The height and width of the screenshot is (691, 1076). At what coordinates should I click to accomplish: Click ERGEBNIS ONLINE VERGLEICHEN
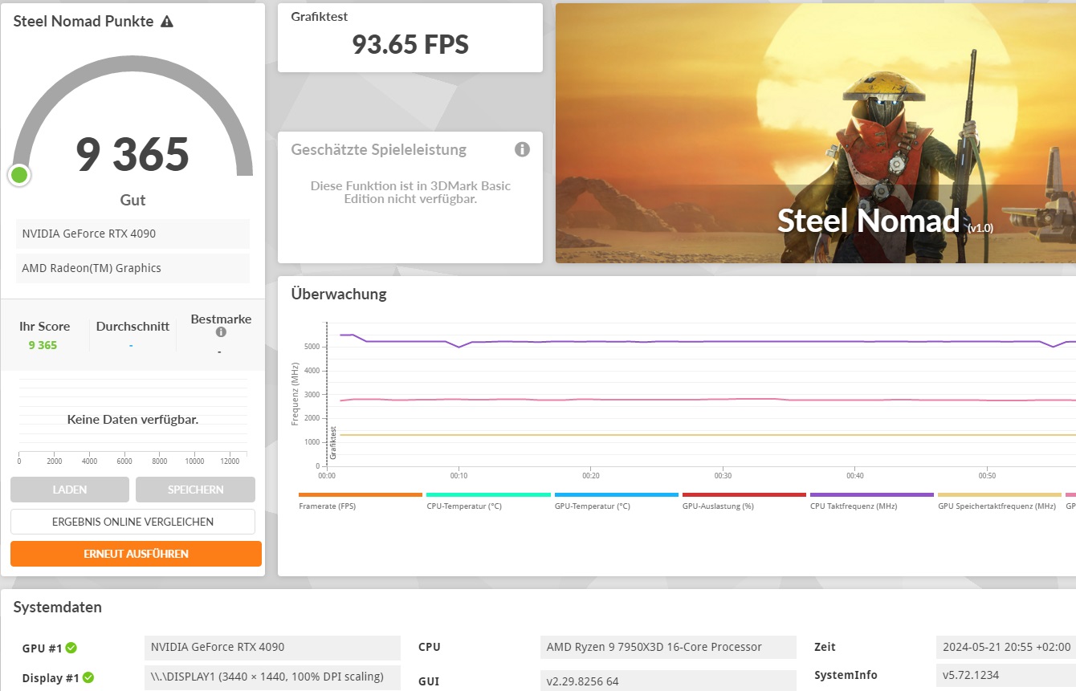(132, 522)
